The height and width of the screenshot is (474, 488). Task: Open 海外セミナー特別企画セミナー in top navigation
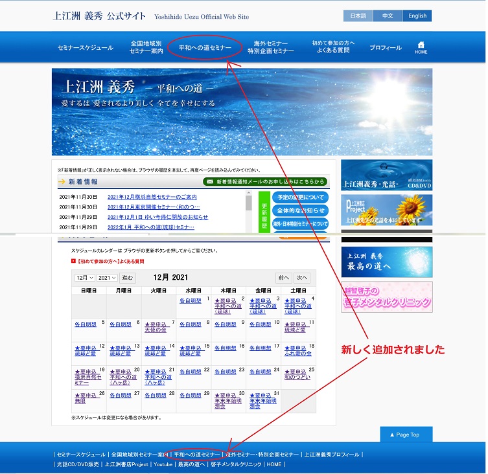(x=271, y=47)
